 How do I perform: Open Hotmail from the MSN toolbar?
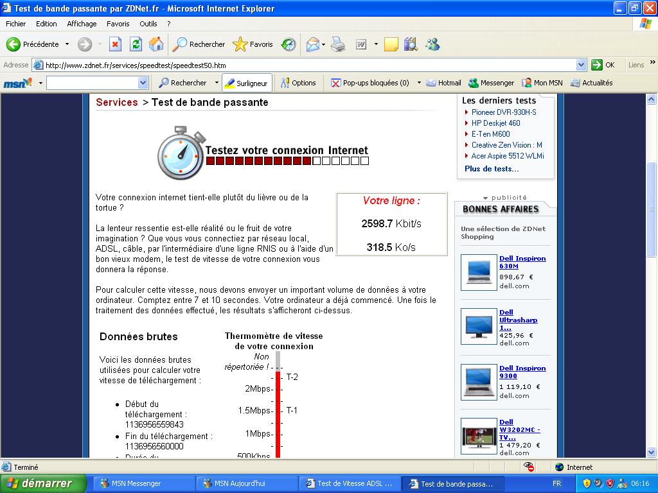[x=444, y=83]
